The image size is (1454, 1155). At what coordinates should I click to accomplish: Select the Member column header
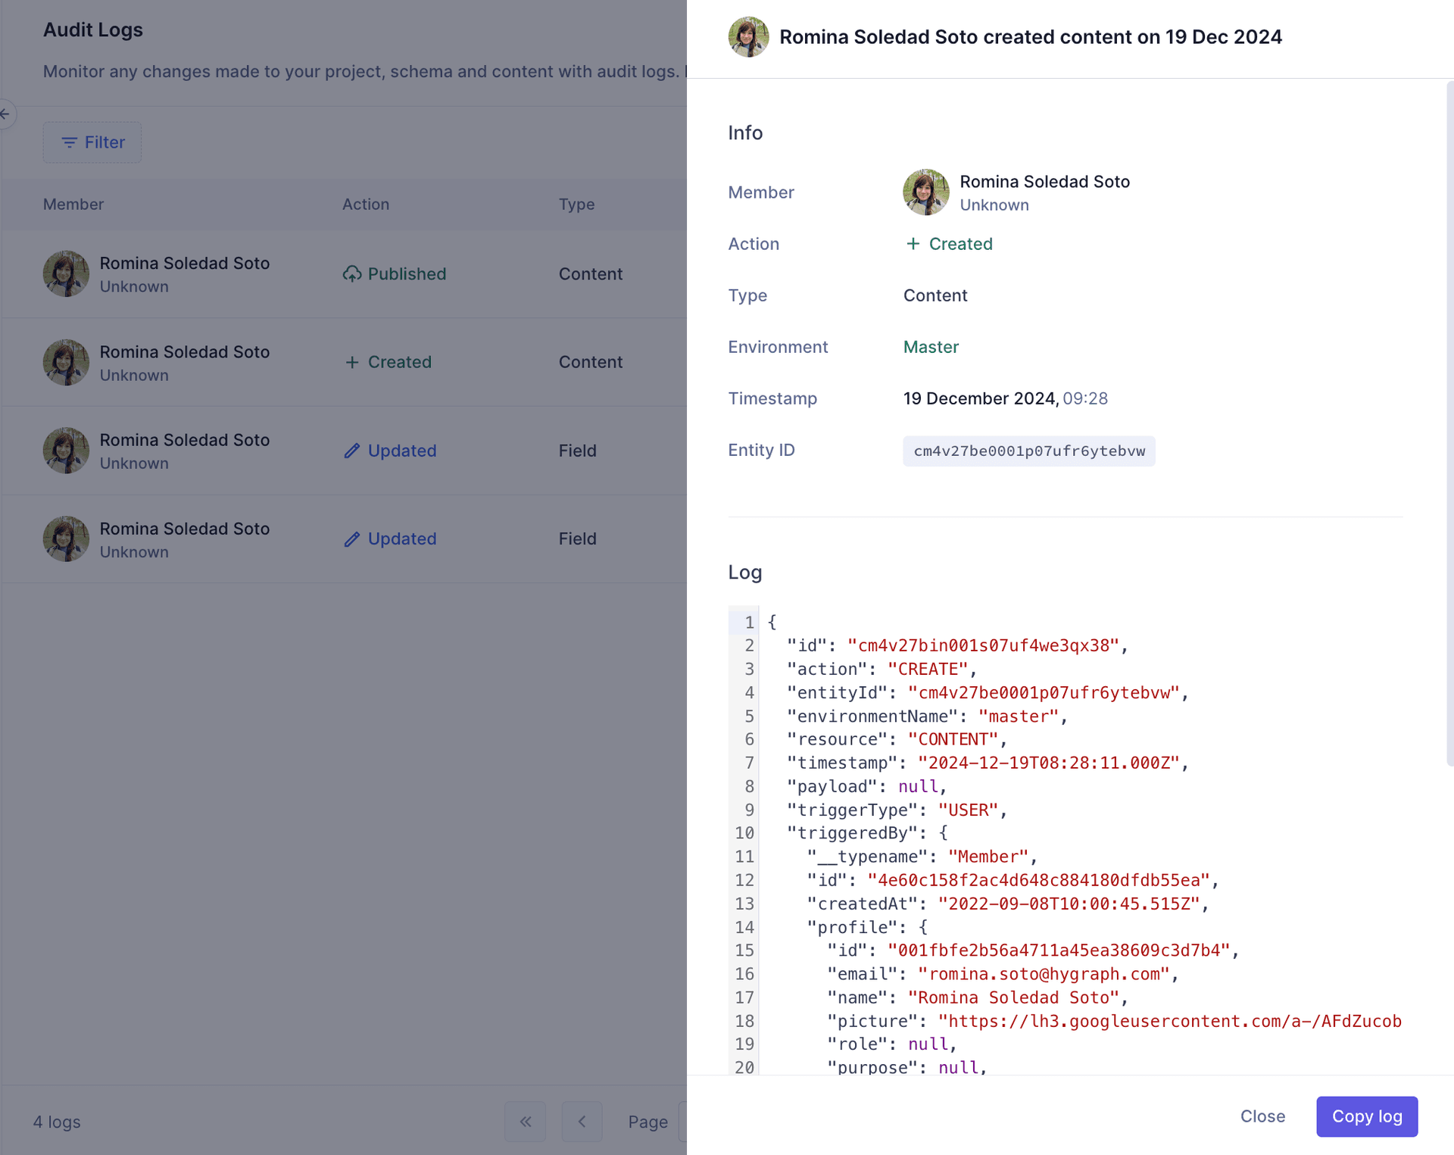tap(73, 204)
